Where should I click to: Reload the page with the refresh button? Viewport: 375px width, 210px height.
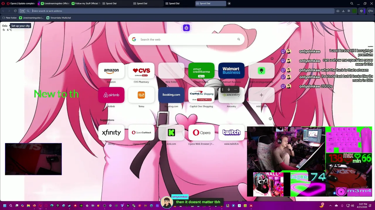click(x=15, y=11)
